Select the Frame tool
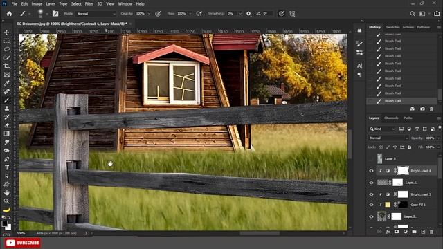This screenshot has width=443, height=249. [6, 75]
